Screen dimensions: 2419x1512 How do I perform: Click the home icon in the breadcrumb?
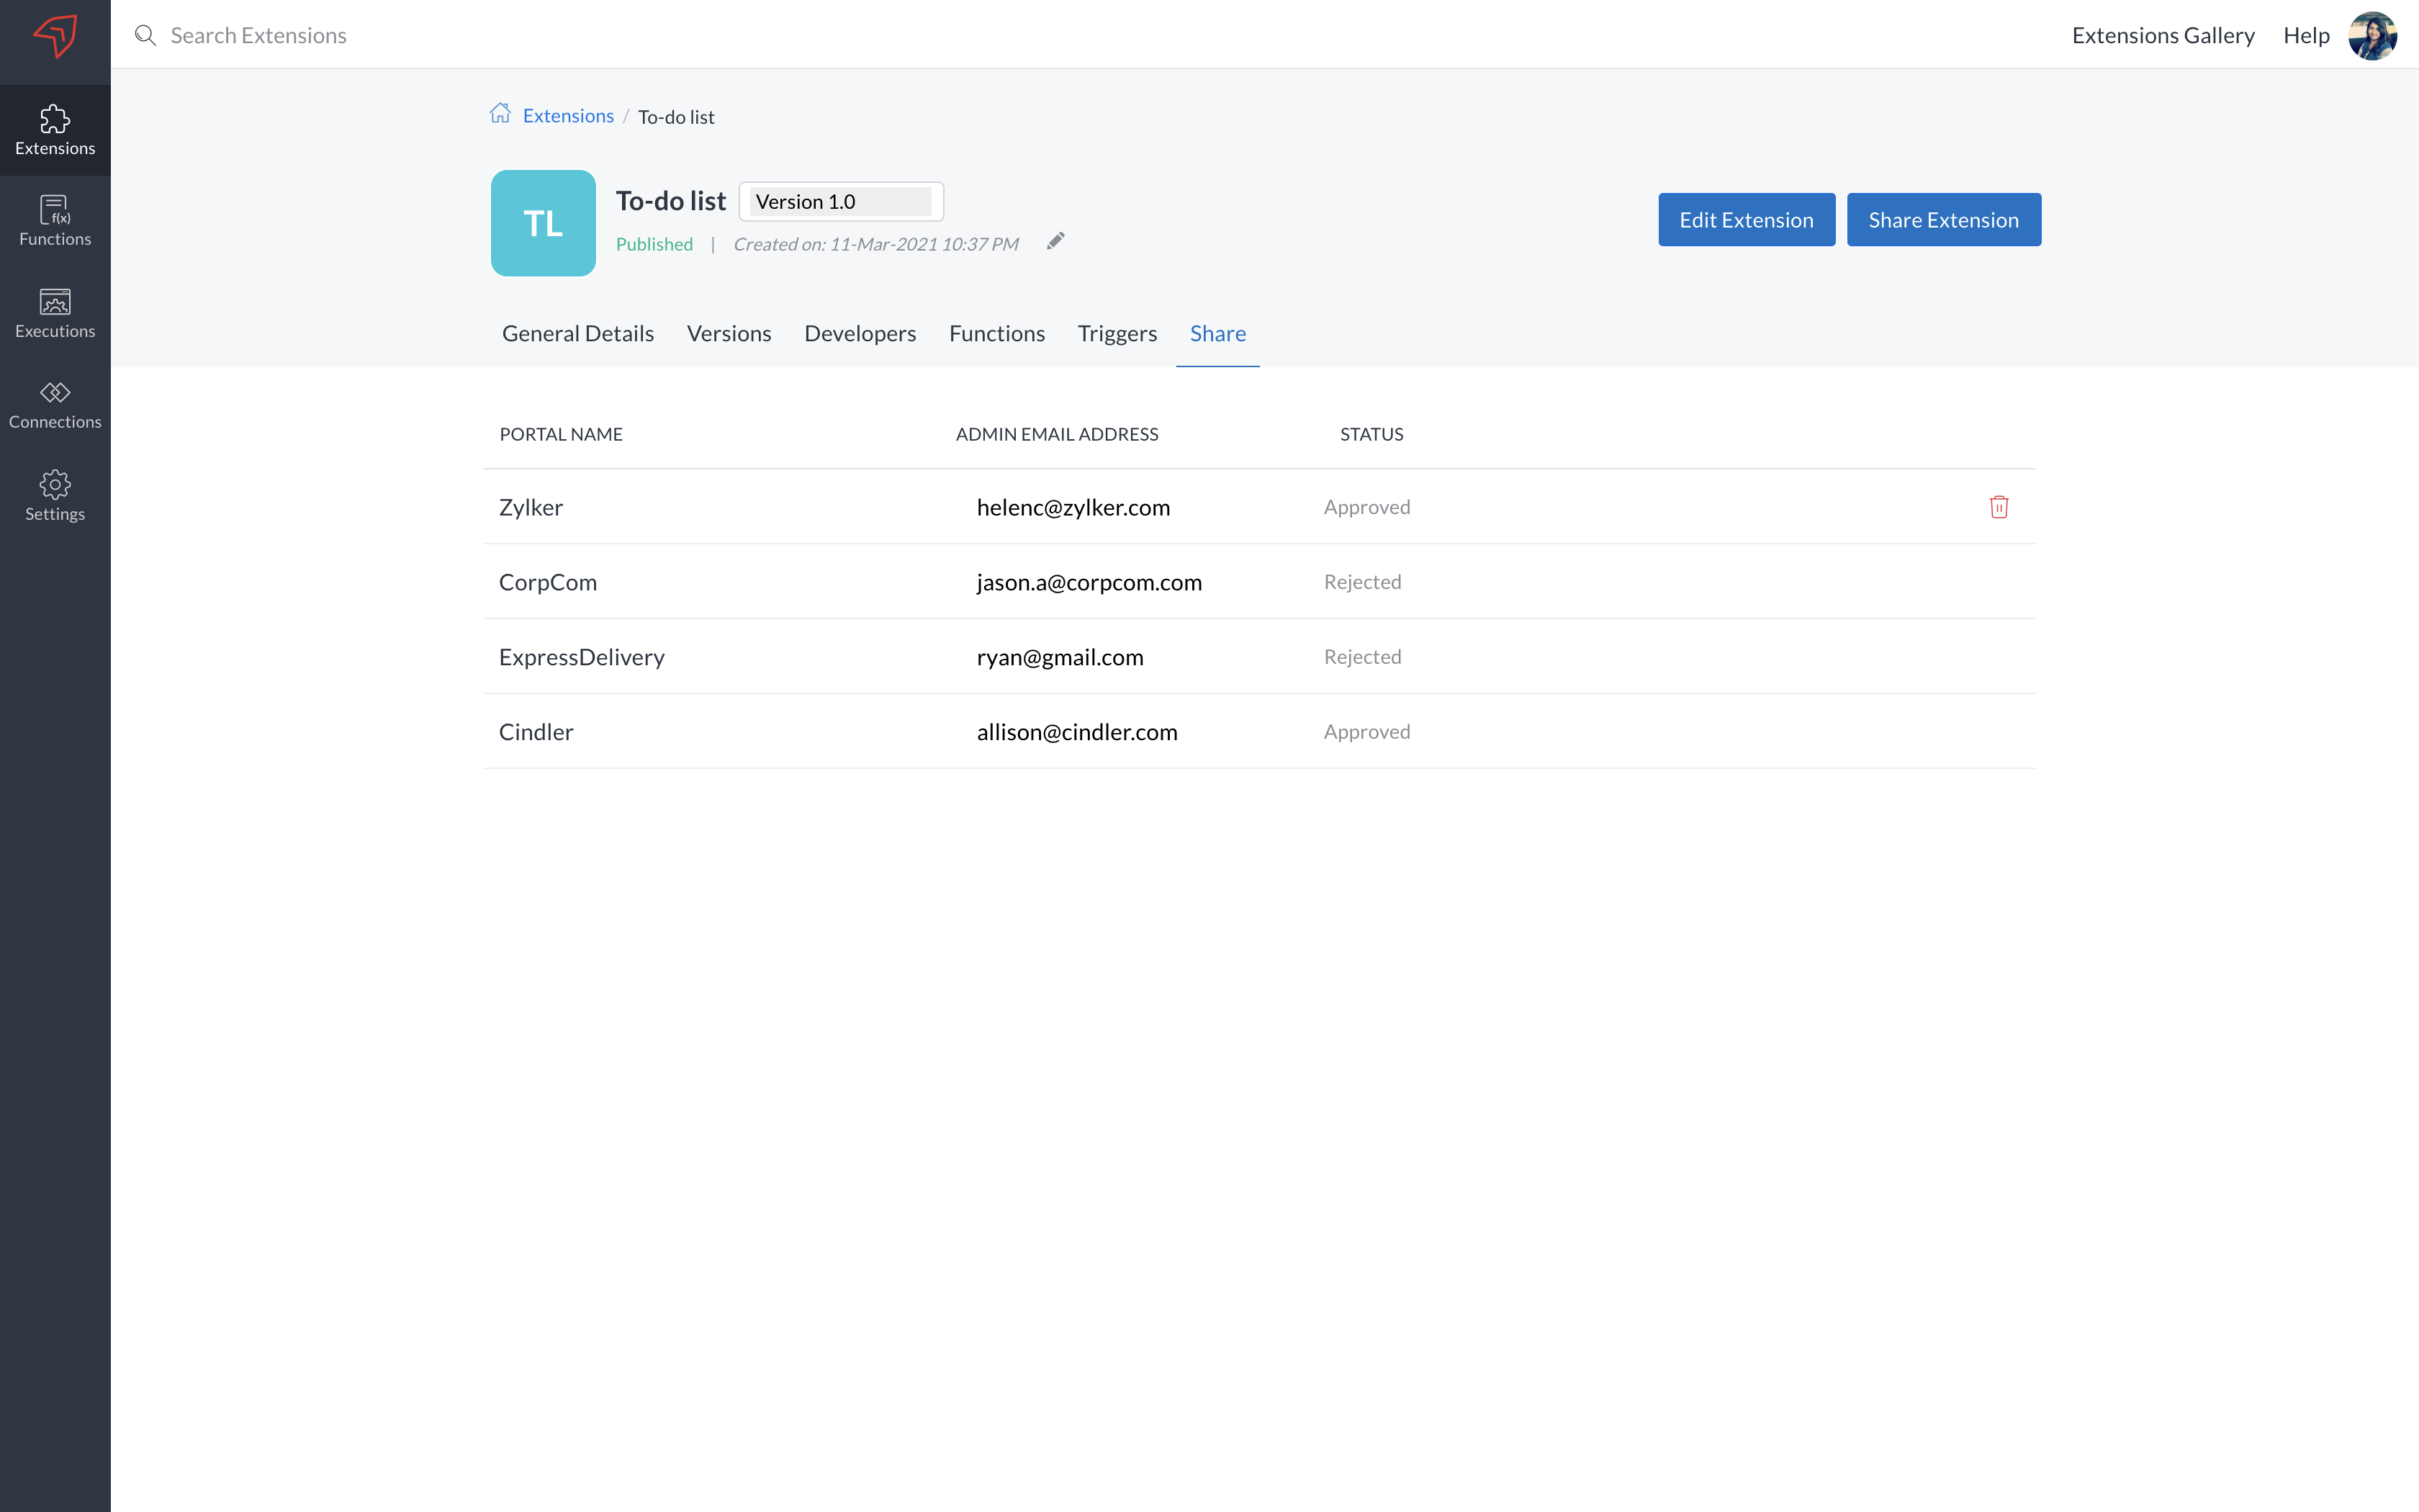500,114
